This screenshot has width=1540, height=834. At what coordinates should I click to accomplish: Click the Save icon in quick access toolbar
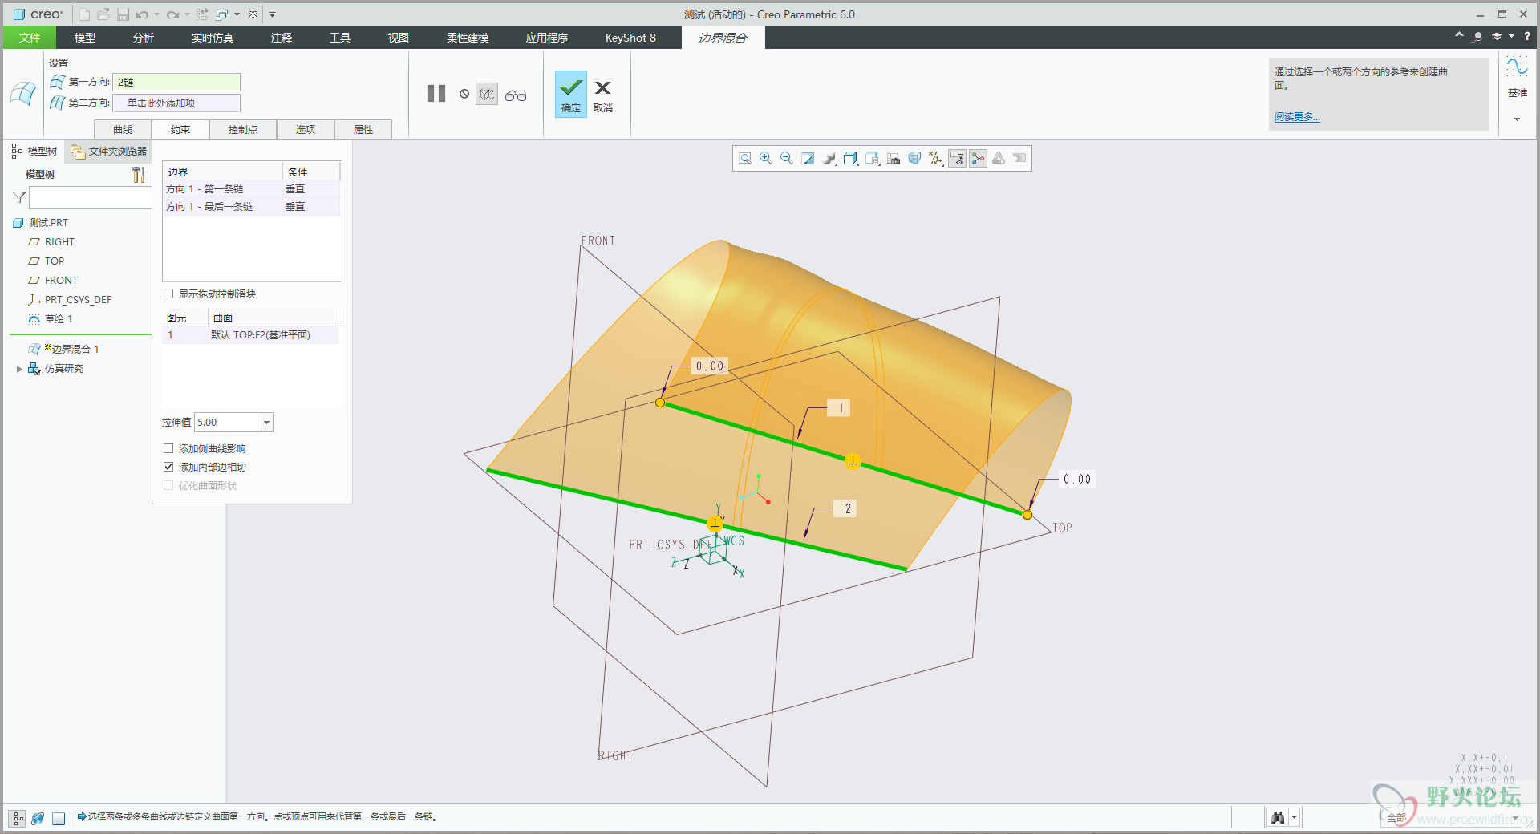point(123,14)
